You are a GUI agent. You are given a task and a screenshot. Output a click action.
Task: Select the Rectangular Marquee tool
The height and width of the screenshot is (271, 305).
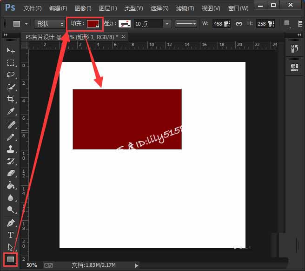tap(10, 62)
